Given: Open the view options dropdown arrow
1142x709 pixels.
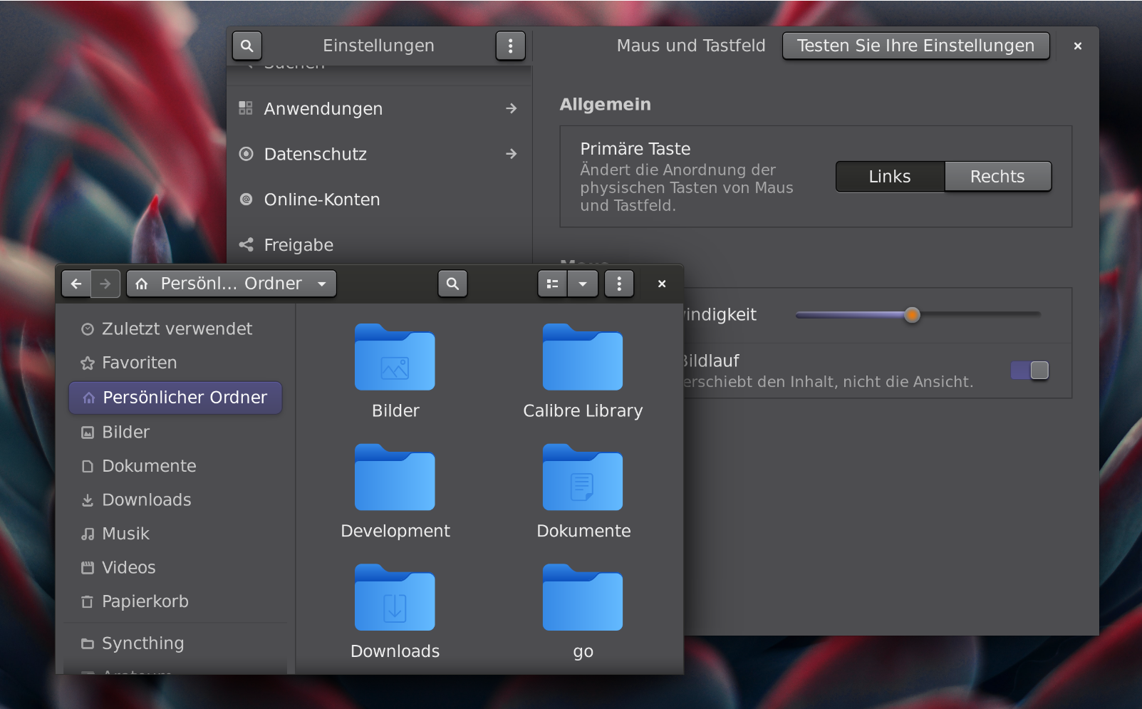Looking at the screenshot, I should (x=583, y=284).
